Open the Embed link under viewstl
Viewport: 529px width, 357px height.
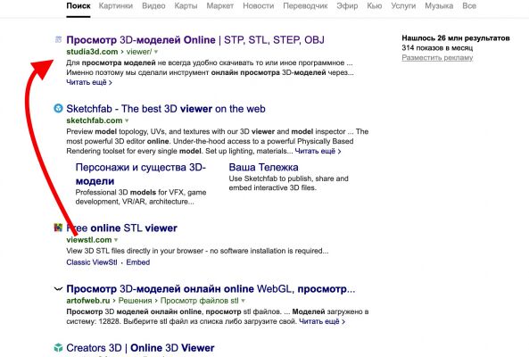pos(138,262)
